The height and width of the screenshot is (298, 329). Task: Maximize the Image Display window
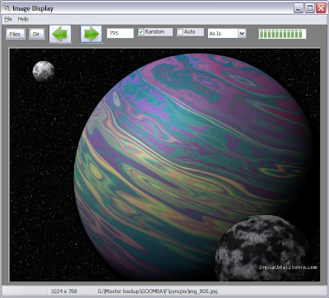coord(310,8)
